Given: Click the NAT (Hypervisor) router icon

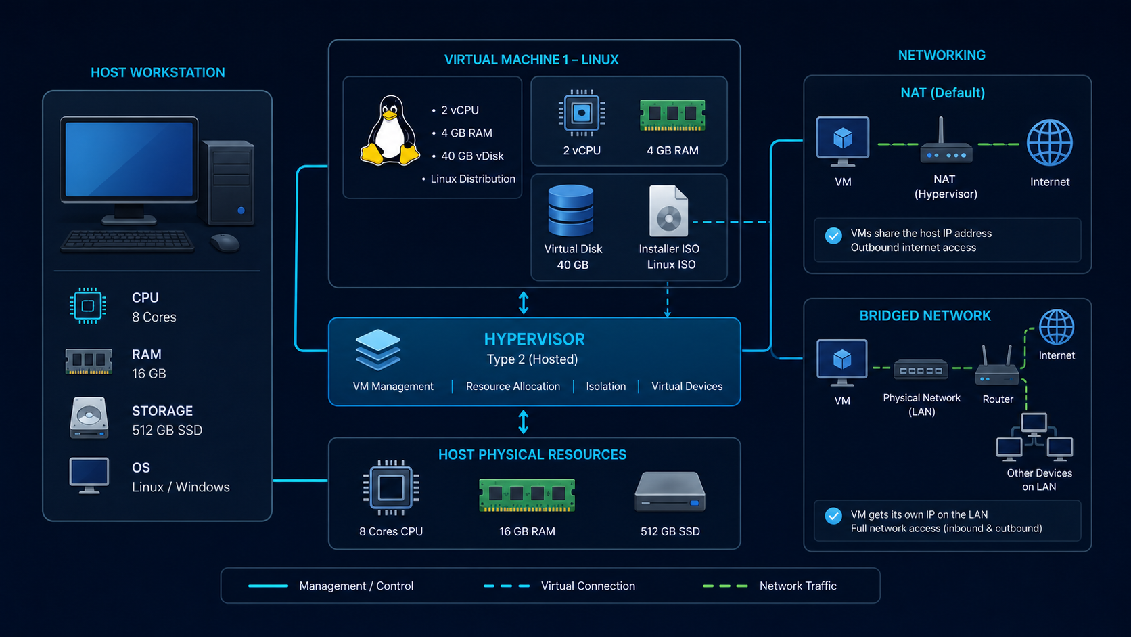Looking at the screenshot, I should click(946, 141).
